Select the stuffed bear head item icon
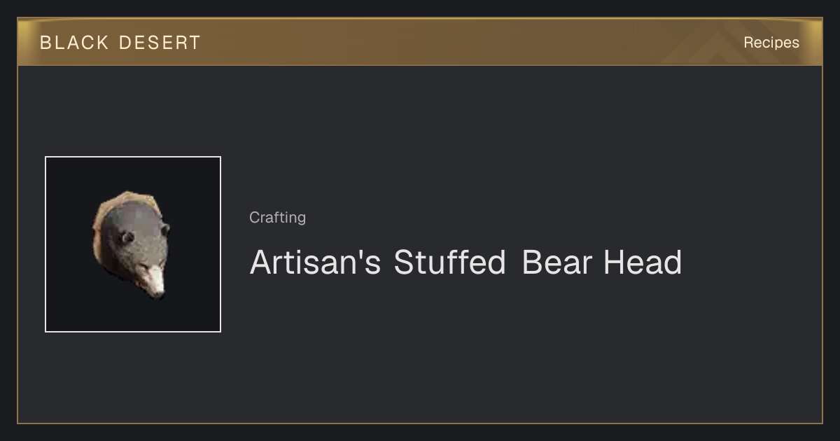The height and width of the screenshot is (441, 840). (132, 244)
